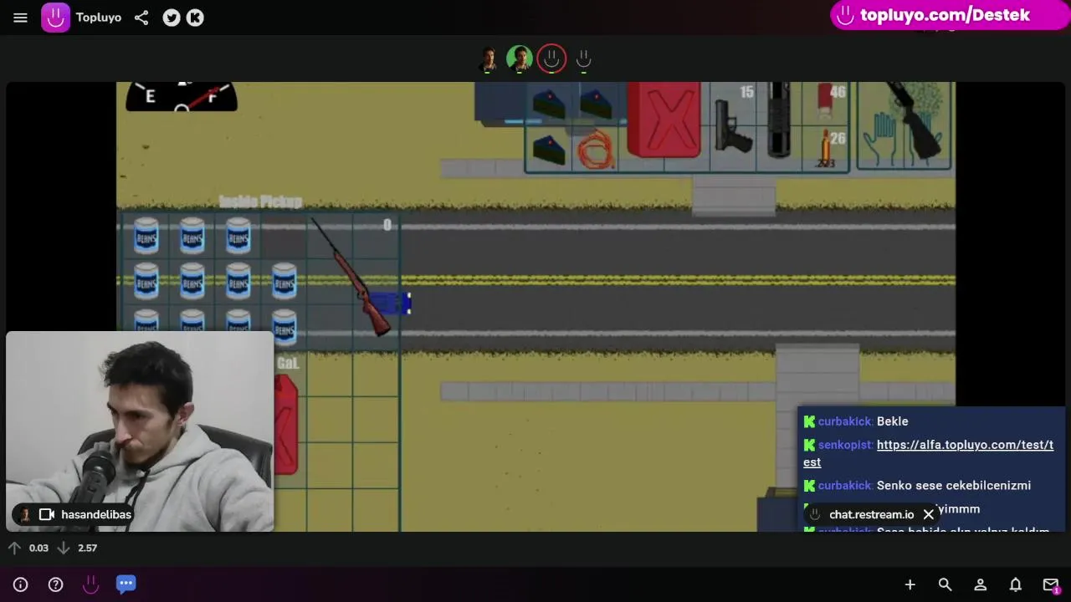Click the small avatar on the webcam label
Screen dimensions: 1071x602
pos(25,514)
